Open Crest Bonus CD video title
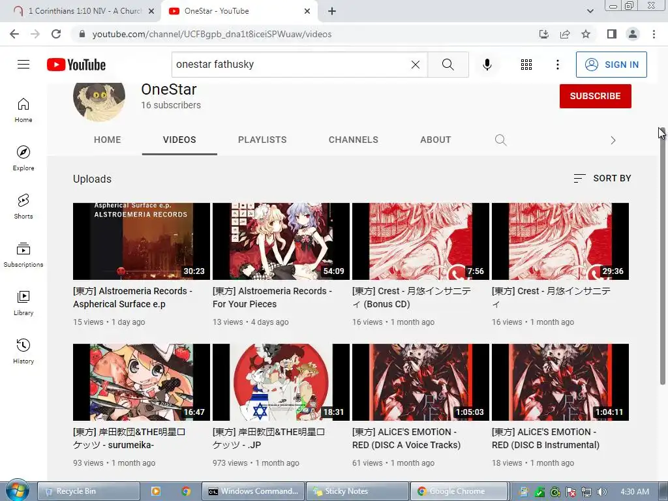This screenshot has width=668, height=501. (x=412, y=297)
